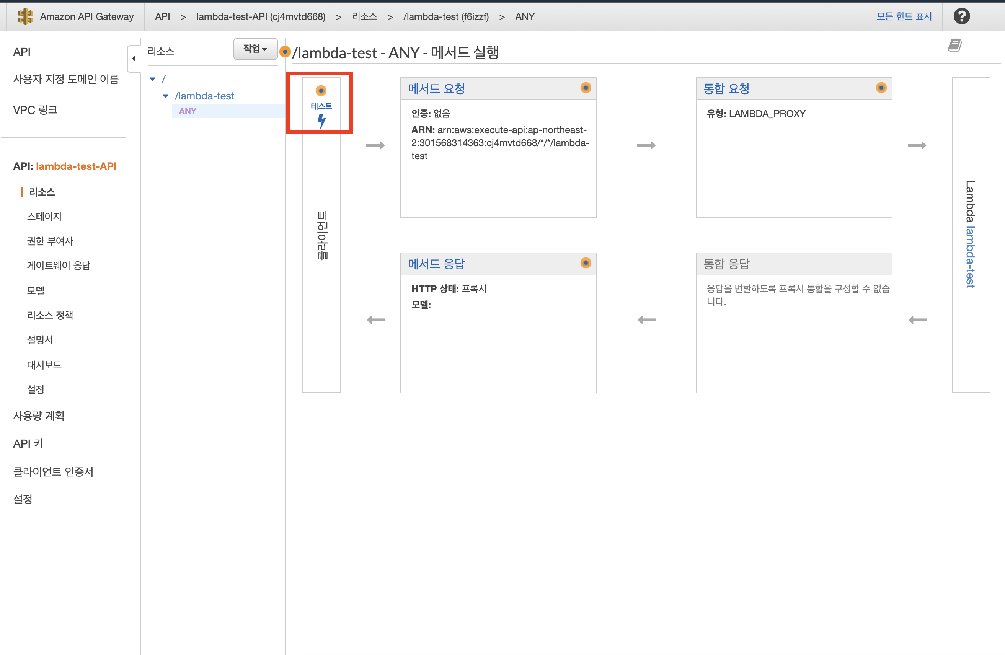Click ANY in the breadcrumb
Screen dimensions: 1005x655
(x=525, y=16)
